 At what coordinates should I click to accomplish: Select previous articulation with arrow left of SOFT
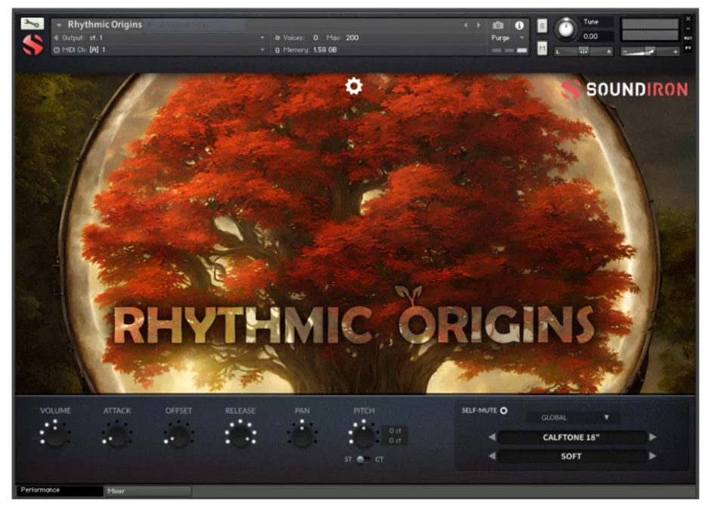pos(492,456)
